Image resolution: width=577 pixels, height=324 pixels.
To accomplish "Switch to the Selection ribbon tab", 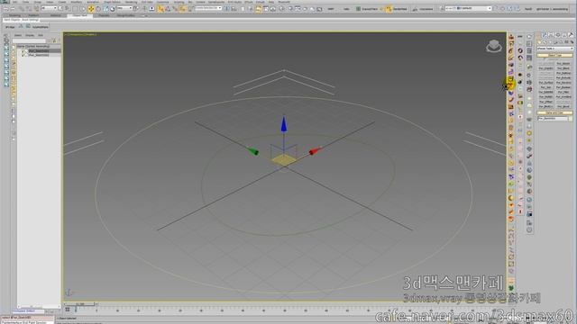I will [56, 15].
